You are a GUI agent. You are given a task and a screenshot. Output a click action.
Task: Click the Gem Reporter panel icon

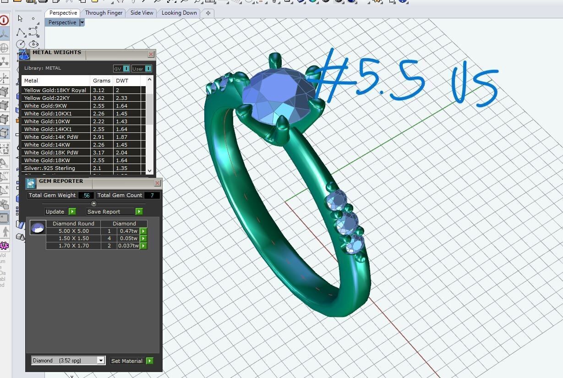(x=31, y=184)
